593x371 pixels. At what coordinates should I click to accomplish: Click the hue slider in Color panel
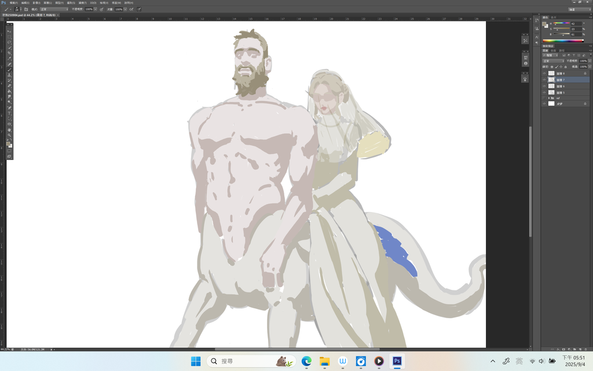(562, 23)
